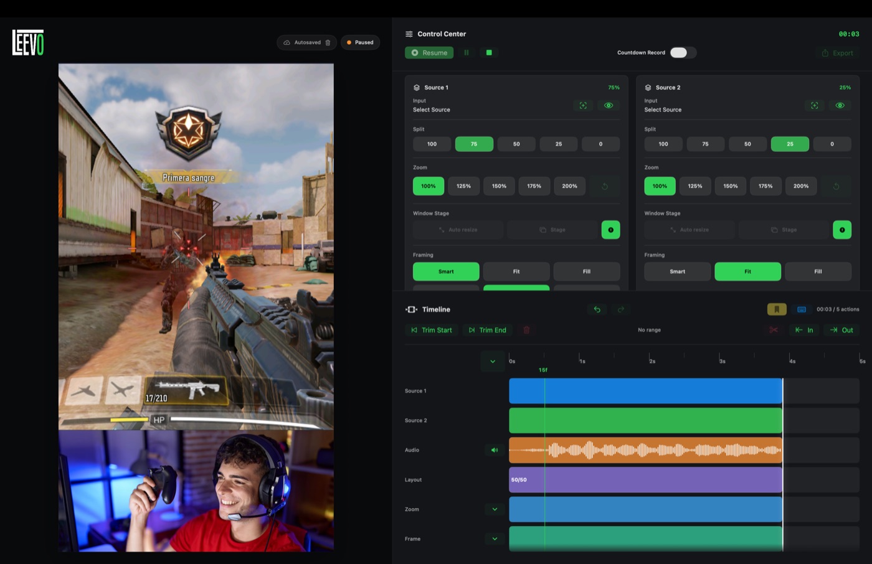The image size is (872, 564).
Task: Set Source 1 split to 100
Action: coord(432,144)
